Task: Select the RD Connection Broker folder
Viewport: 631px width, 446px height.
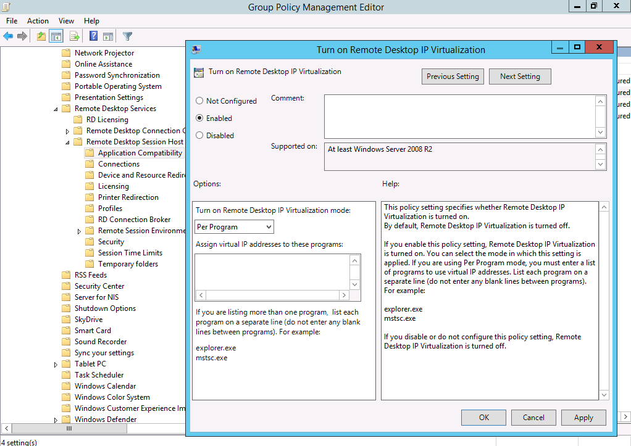Action: tap(128, 220)
